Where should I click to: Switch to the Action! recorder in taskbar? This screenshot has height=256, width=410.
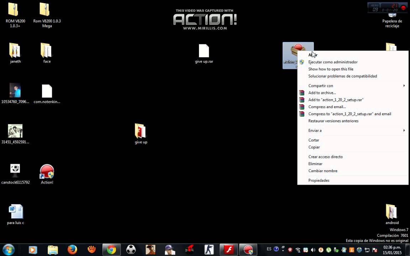pyautogui.click(x=248, y=250)
